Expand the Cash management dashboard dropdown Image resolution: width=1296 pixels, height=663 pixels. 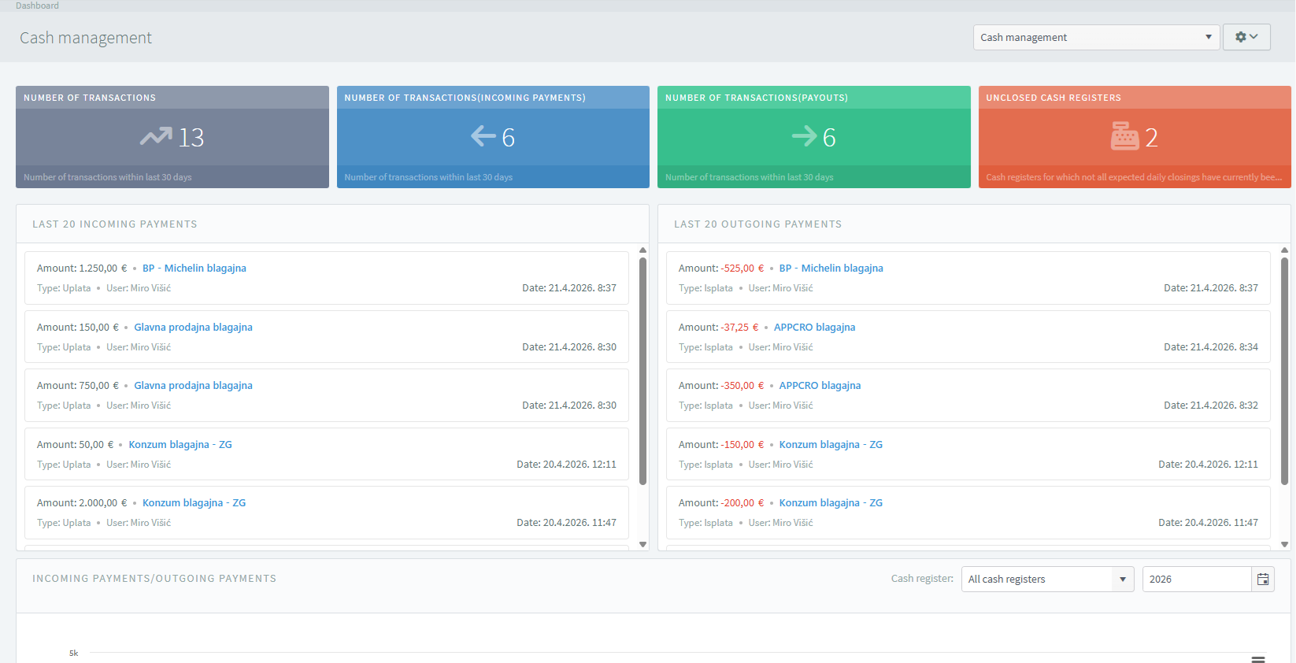point(1095,37)
